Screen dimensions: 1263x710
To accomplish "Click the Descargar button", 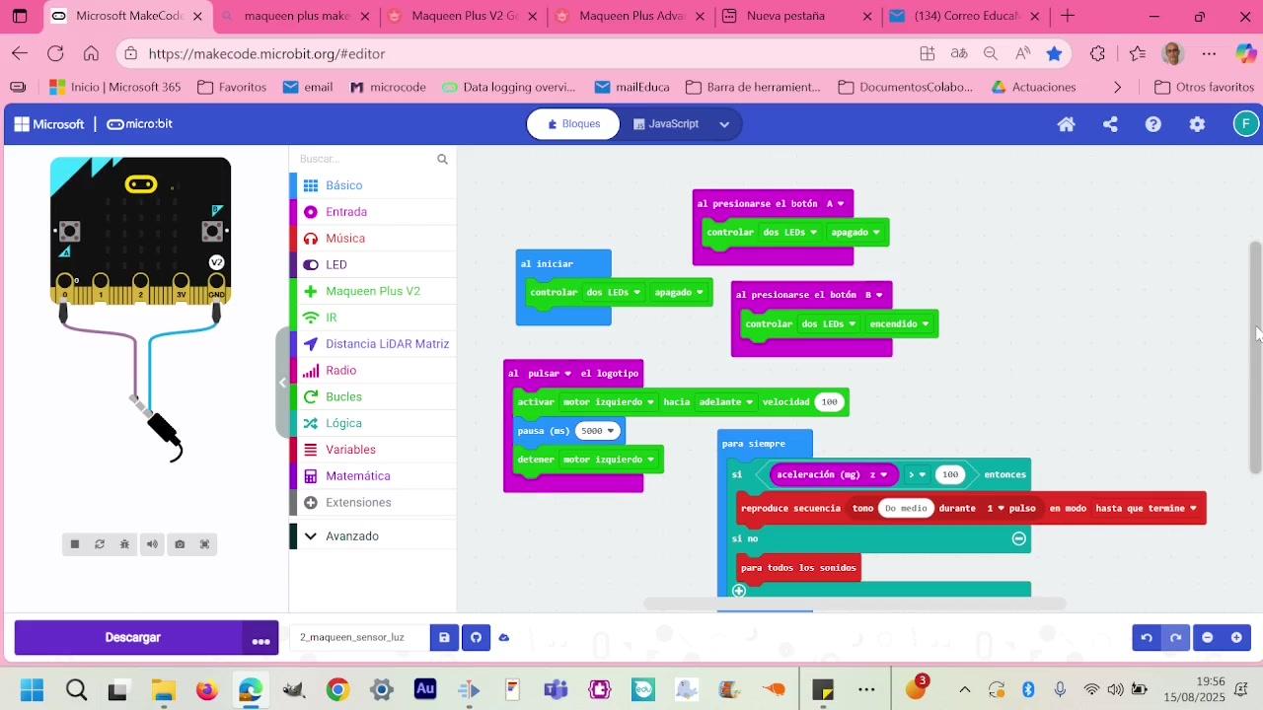I will coord(132,638).
